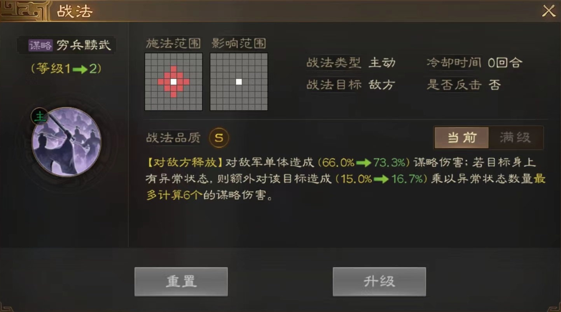Click the 重置 reset button
The width and height of the screenshot is (561, 312).
click(181, 282)
